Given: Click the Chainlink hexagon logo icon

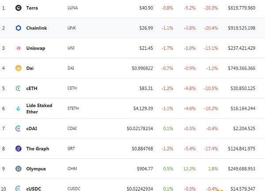Looking at the screenshot, I should (18, 28).
